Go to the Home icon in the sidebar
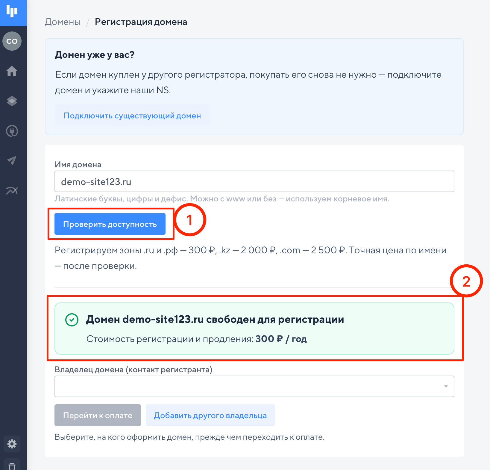This screenshot has height=470, width=490. click(12, 71)
